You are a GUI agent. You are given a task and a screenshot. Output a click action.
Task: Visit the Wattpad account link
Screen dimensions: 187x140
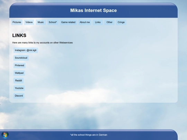[19, 73]
